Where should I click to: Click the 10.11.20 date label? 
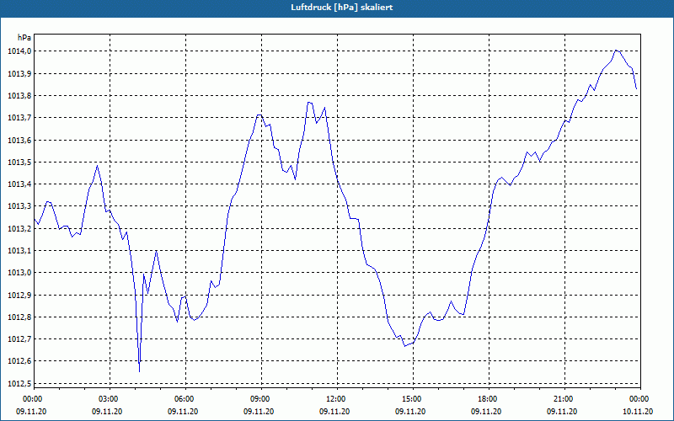pyautogui.click(x=638, y=412)
